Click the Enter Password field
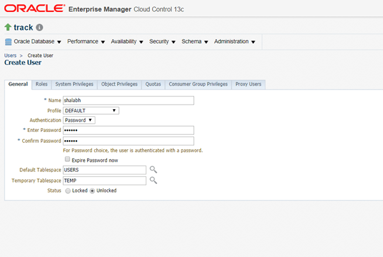 pos(128,130)
